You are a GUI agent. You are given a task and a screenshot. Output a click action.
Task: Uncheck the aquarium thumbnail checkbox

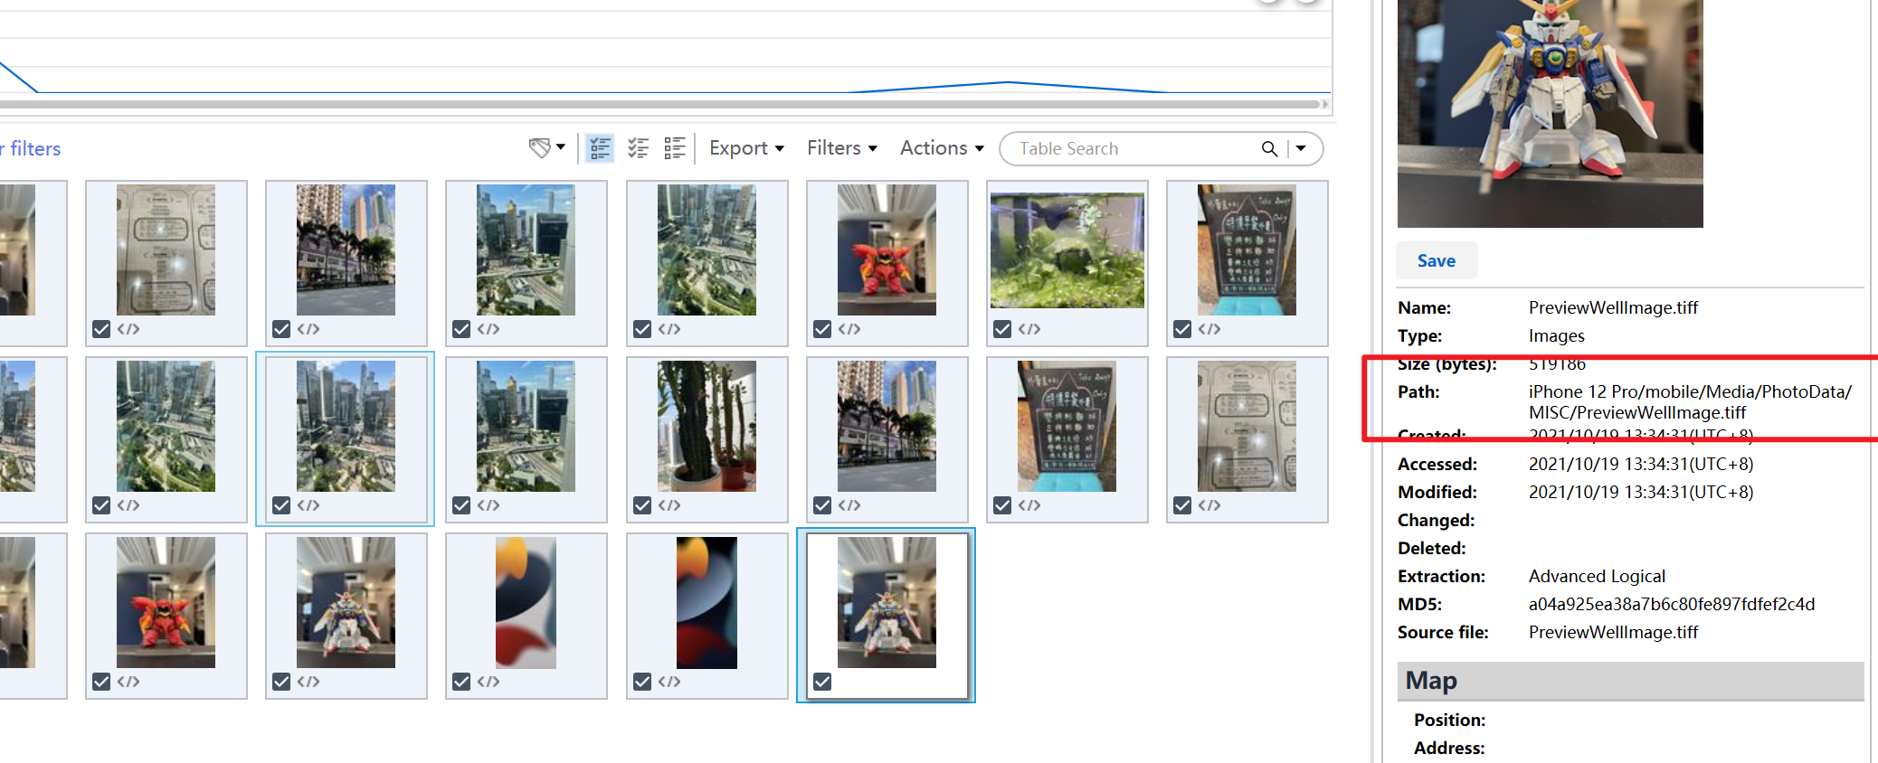1002,329
